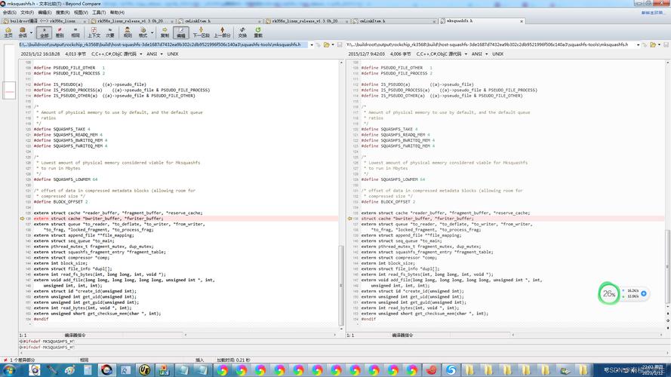Jump to 上一部分 (Previous Section)
The height and width of the screenshot is (377, 671).
click(222, 32)
